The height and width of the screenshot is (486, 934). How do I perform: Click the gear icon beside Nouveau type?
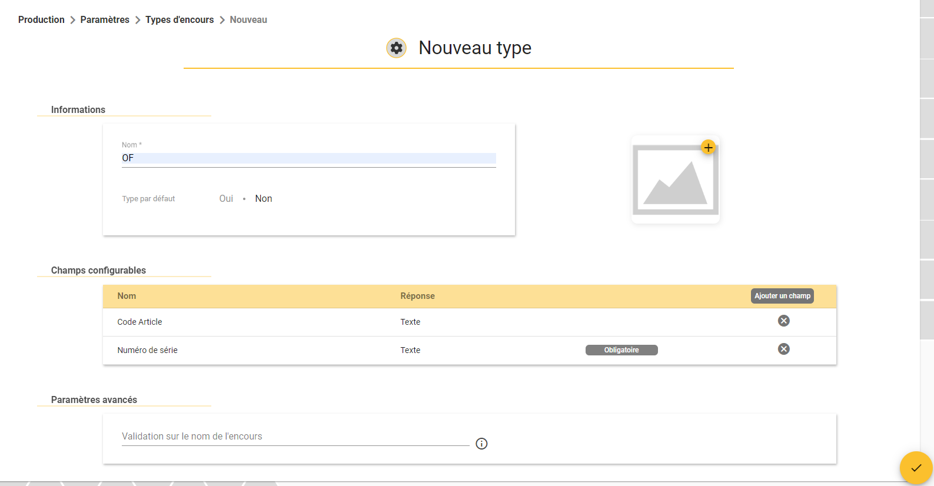(396, 48)
